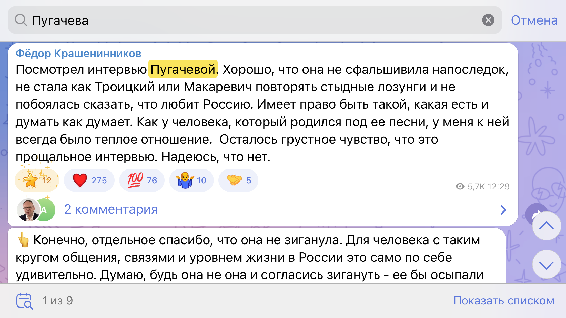This screenshot has height=318, width=566.
Task: Add the shrugging man reaction 10
Action: tap(191, 180)
